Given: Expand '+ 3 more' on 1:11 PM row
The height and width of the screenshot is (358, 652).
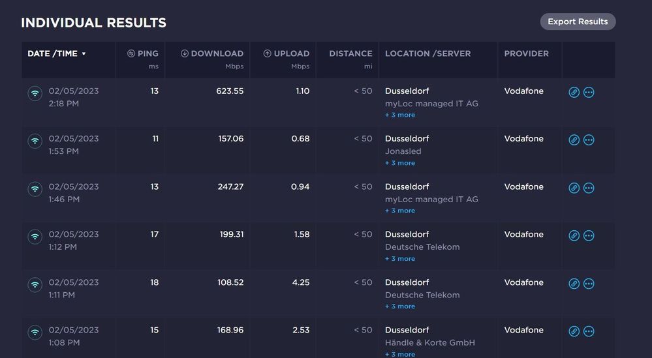Looking at the screenshot, I should (400, 306).
